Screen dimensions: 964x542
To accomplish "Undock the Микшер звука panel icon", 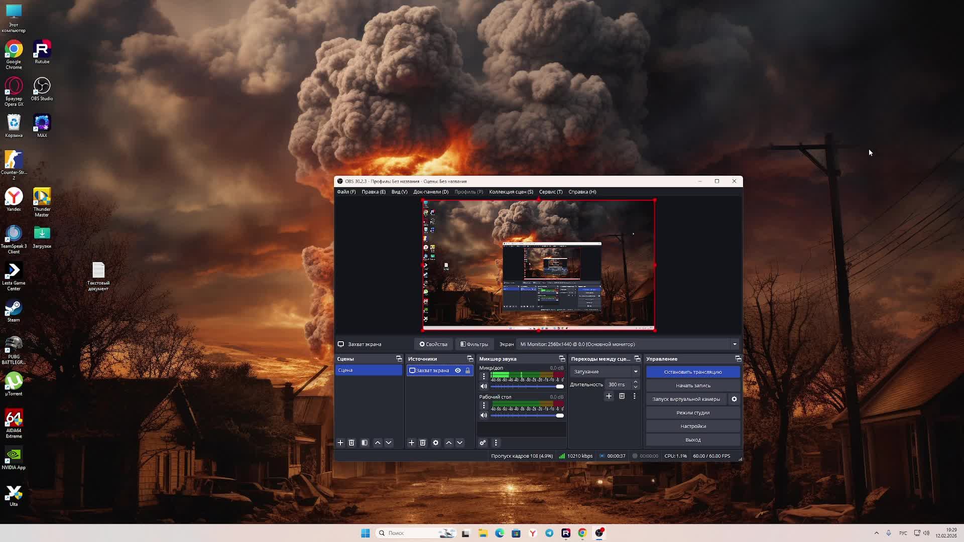I will (x=562, y=359).
